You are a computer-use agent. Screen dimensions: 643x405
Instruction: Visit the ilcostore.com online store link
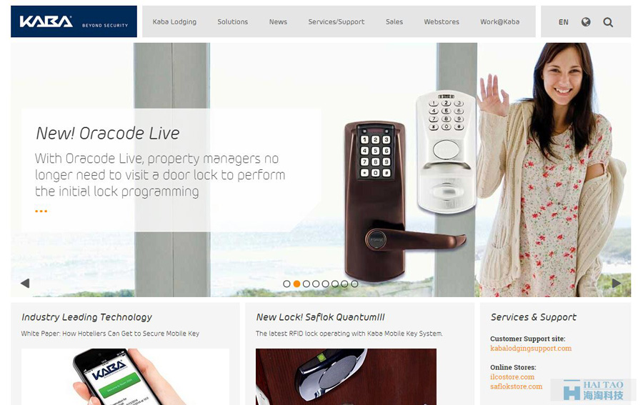click(512, 376)
